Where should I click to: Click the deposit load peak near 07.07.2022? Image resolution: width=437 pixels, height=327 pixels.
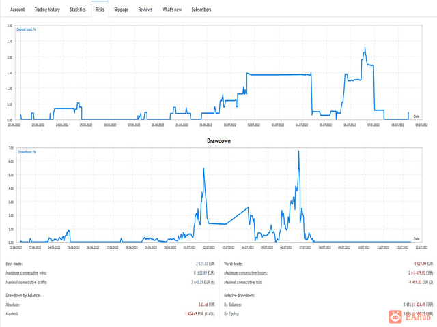pyautogui.click(x=365, y=48)
